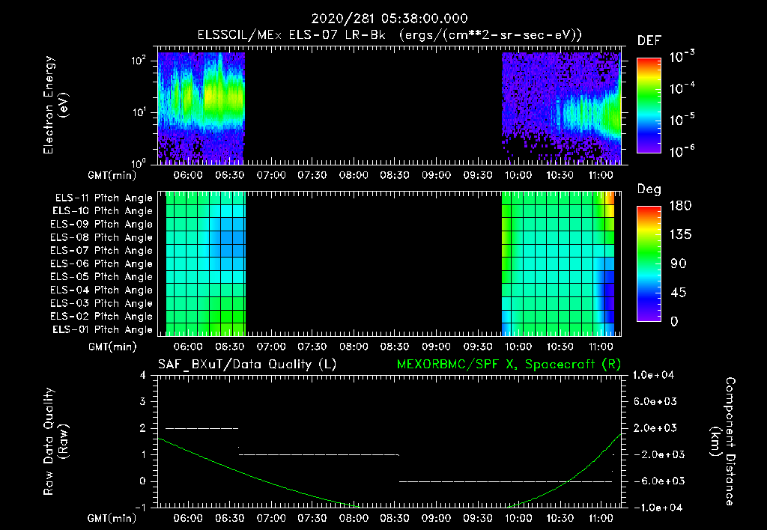767x530 pixels.
Task: Click the Electron Energy (eV) axis label
Action: click(55, 105)
